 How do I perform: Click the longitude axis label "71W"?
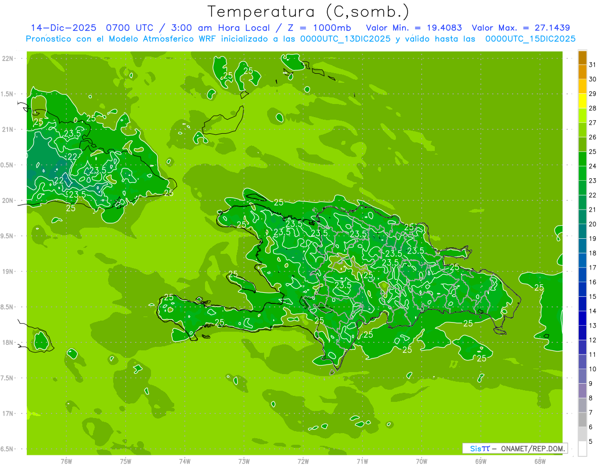(362, 461)
